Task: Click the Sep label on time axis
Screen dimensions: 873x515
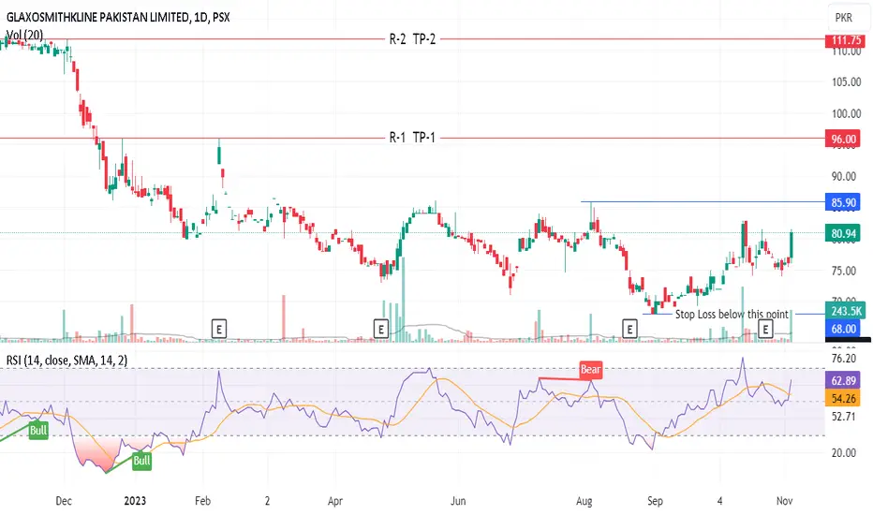Action: (x=655, y=501)
